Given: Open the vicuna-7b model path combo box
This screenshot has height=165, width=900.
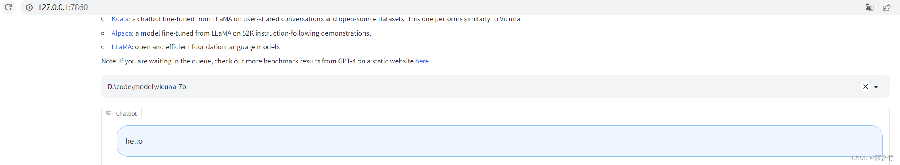Looking at the screenshot, I should point(495,86).
